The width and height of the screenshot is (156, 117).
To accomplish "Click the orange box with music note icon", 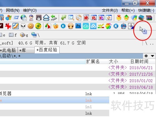I will coord(56,26).
